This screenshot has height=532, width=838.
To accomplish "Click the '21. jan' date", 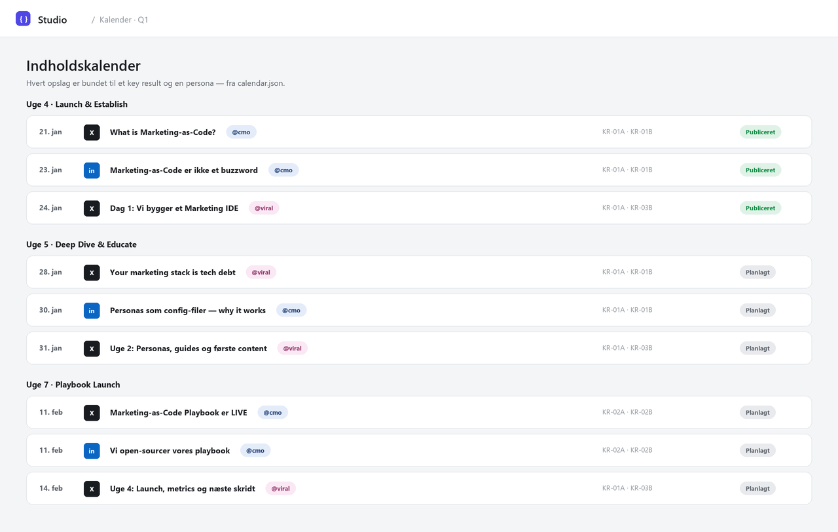I will click(50, 132).
